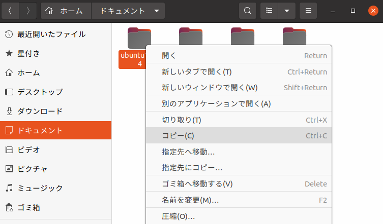Select 名前を変更(M)… menu entry
The image size is (383, 224).
[190, 200]
